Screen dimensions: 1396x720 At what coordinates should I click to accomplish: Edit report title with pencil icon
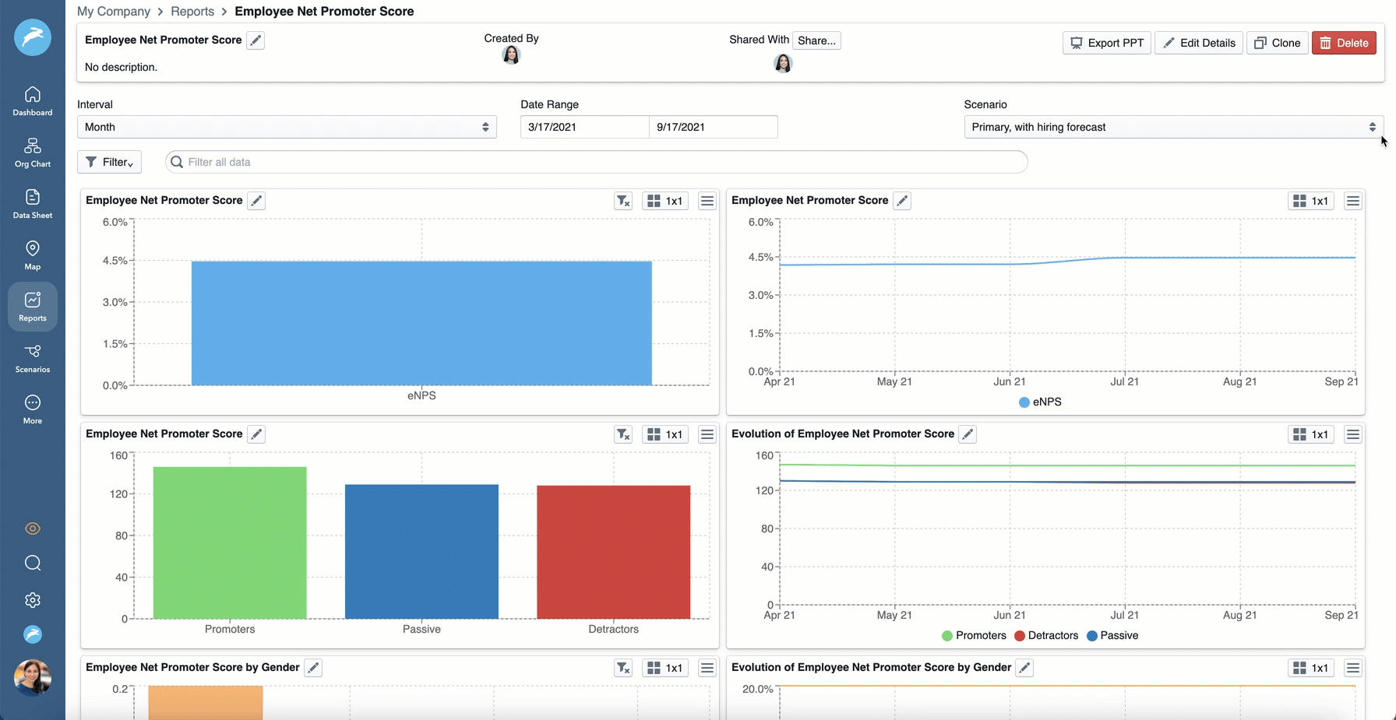tap(256, 40)
